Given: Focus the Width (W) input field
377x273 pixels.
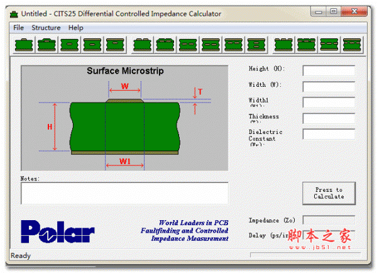Looking at the screenshot, I should (x=329, y=87).
